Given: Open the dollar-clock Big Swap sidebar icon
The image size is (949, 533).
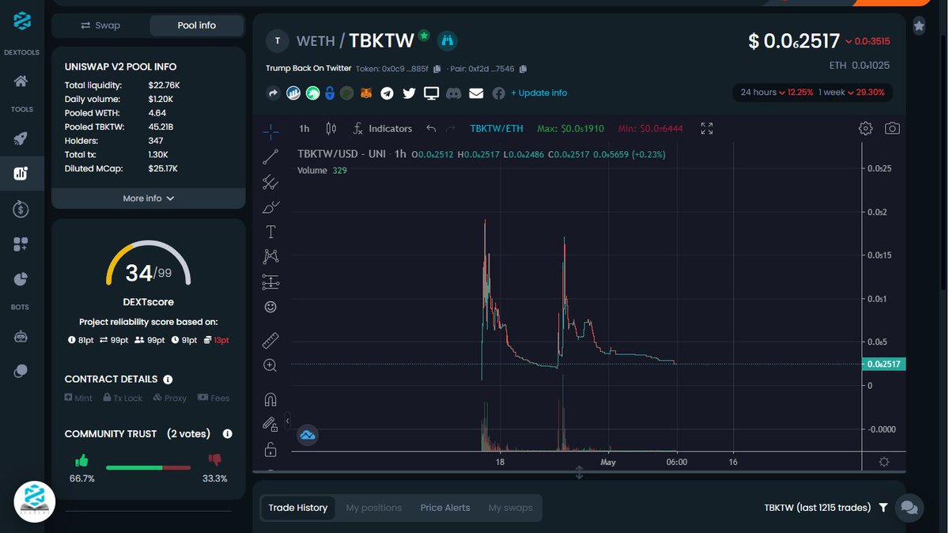Looking at the screenshot, I should pyautogui.click(x=21, y=209).
